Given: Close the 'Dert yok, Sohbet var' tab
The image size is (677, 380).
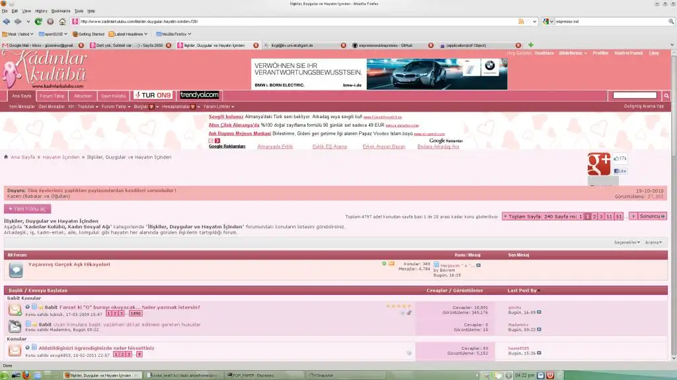Looking at the screenshot, I should pos(169,46).
